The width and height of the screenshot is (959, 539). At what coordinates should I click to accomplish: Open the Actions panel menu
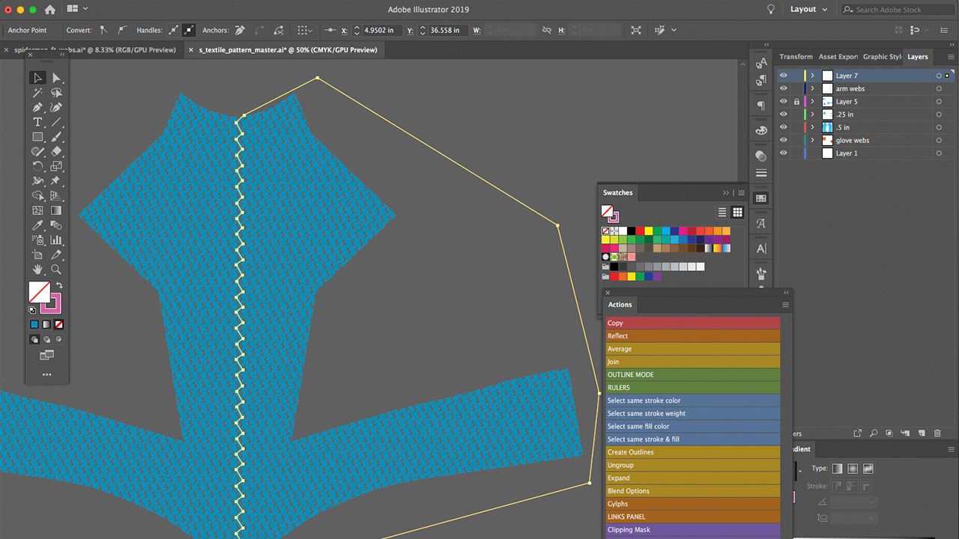[x=785, y=305]
